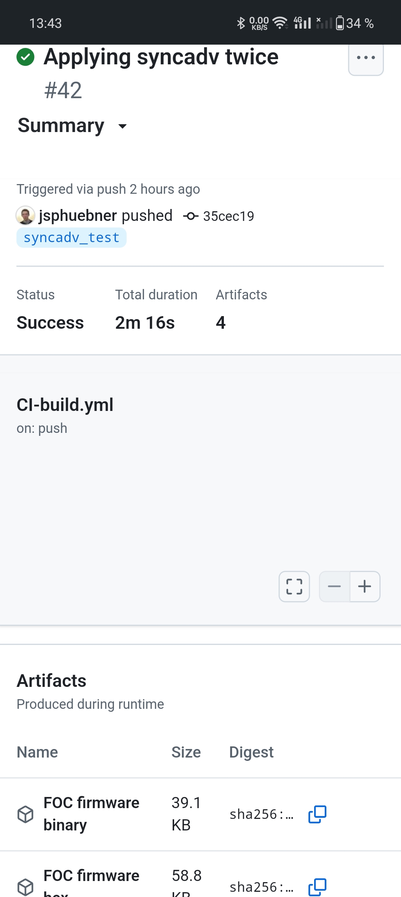Click the FOC firmware binary package icon
401x897 pixels.
[x=26, y=814]
